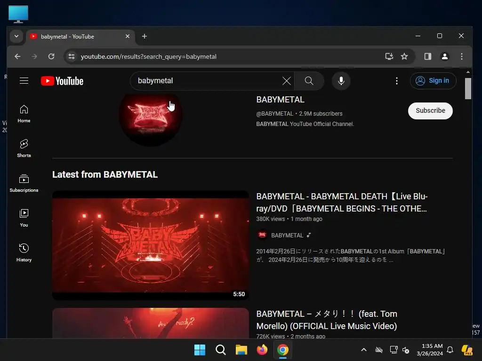Bookmark this page with the star icon
Image resolution: width=482 pixels, height=361 pixels.
[x=404, y=56]
